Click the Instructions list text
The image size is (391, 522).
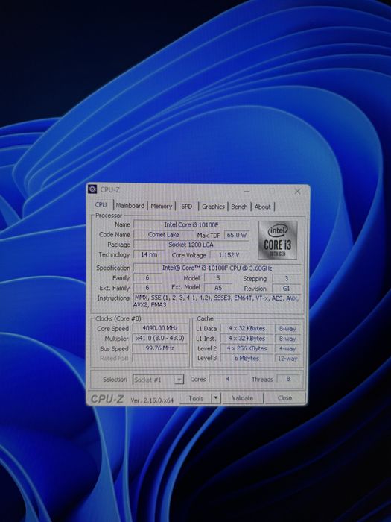(x=217, y=301)
